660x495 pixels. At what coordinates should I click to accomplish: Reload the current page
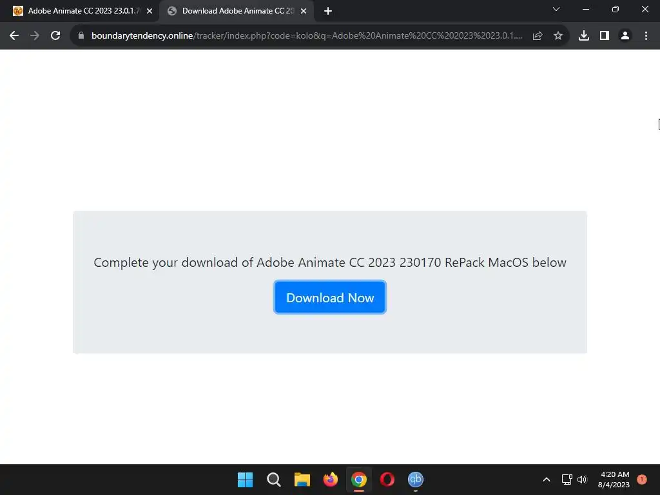point(55,36)
